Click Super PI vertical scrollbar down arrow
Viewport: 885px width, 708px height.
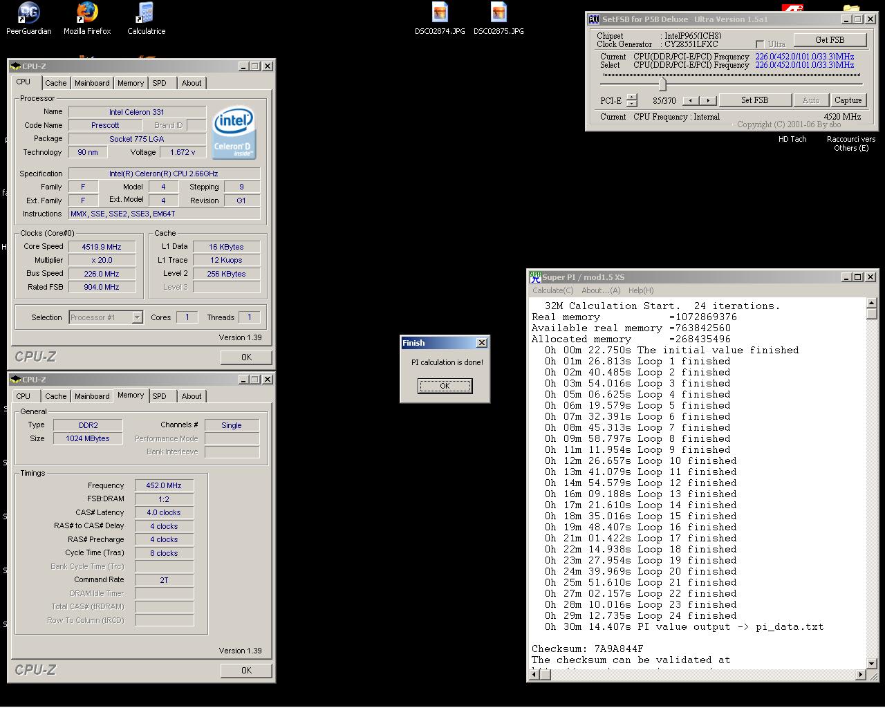click(871, 662)
